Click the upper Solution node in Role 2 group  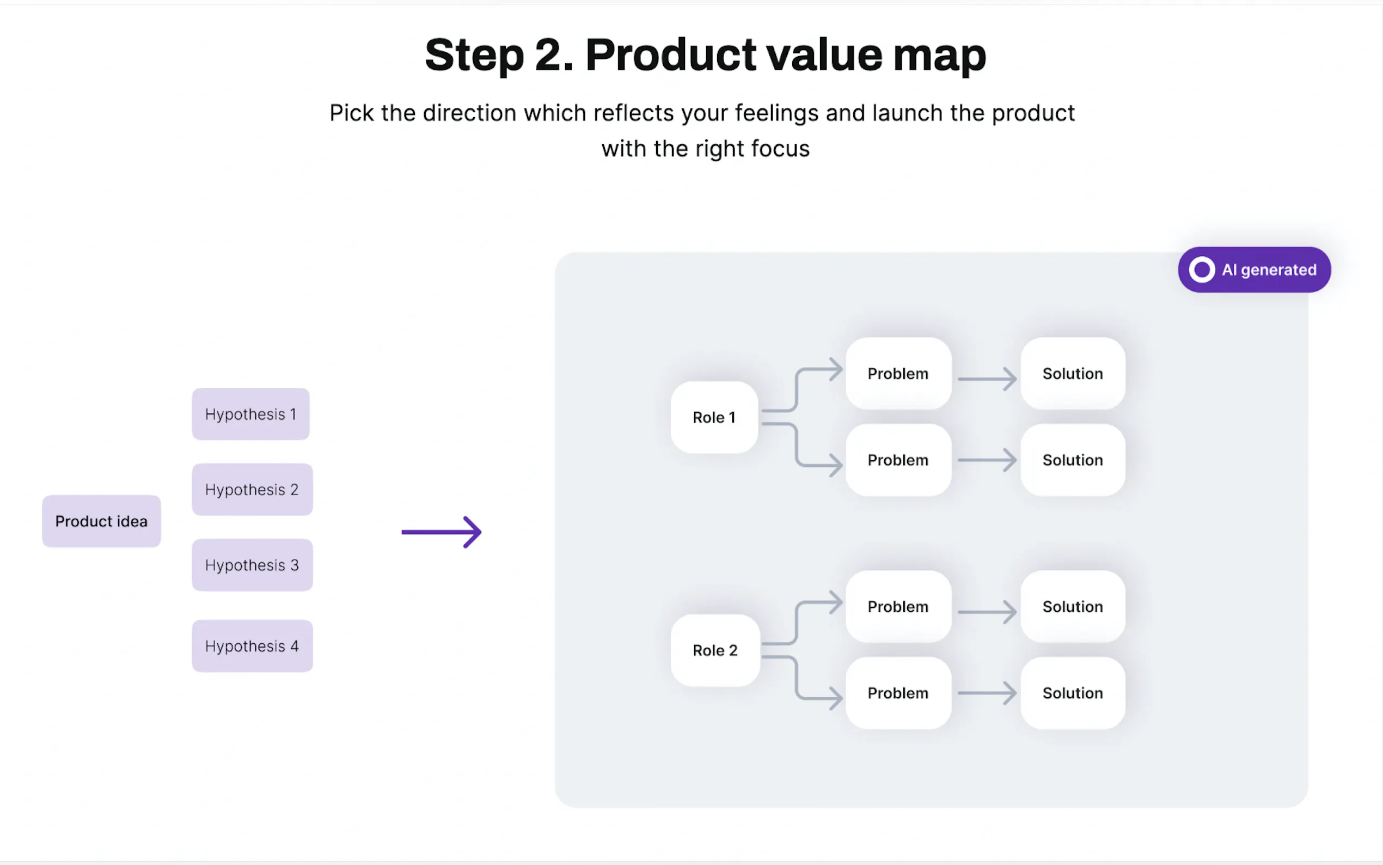coord(1073,606)
